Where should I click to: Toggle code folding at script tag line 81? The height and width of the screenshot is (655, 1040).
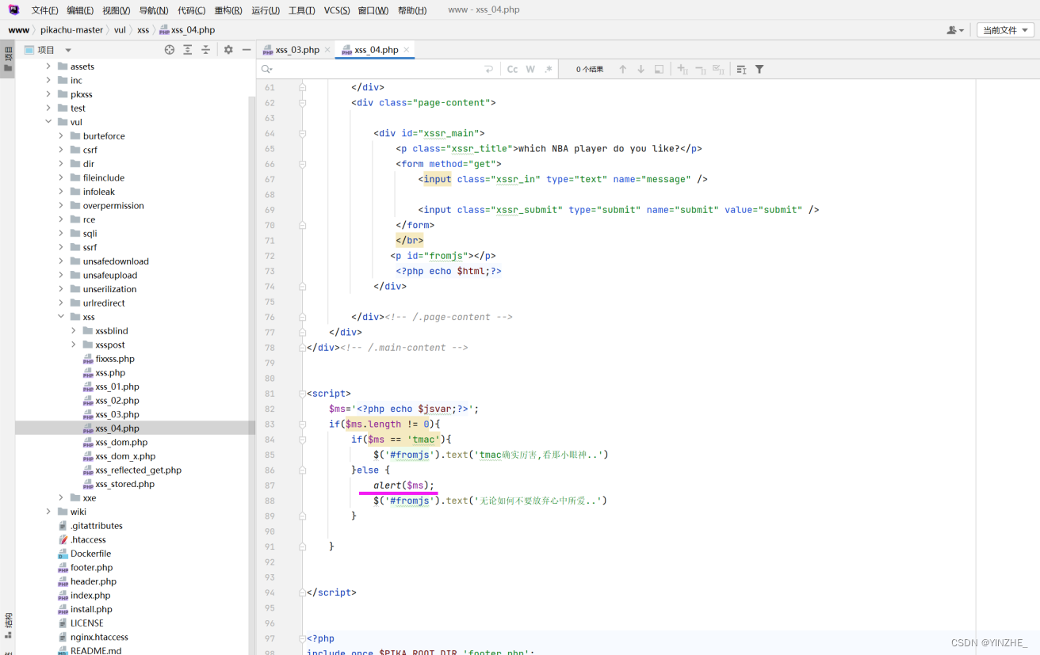pyautogui.click(x=302, y=394)
